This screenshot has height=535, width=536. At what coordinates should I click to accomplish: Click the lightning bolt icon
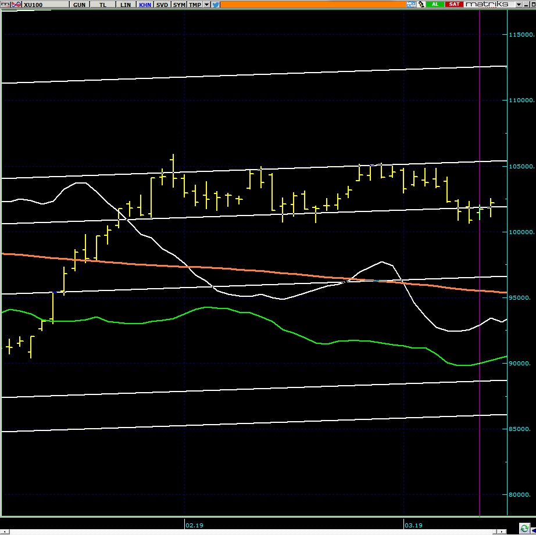(421, 5)
